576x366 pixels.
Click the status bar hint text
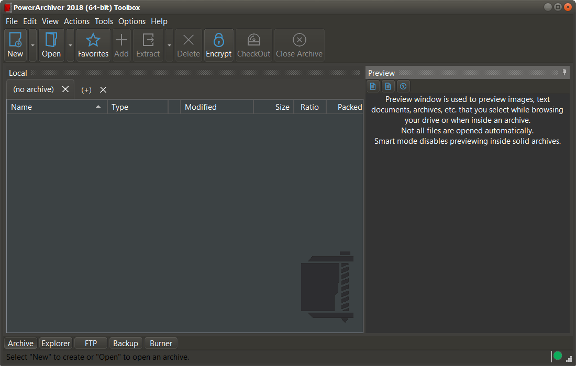[98, 357]
